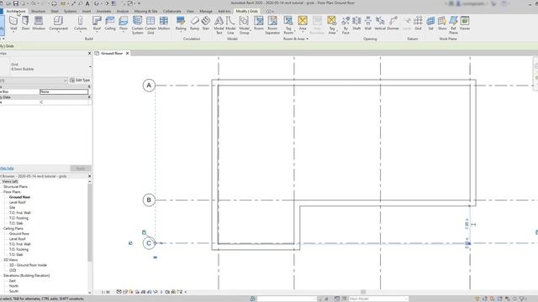The width and height of the screenshot is (538, 302).
Task: Click the Edit Type button
Action: (80, 81)
